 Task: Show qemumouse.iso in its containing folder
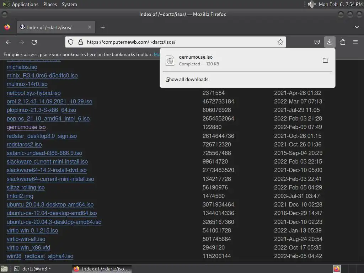326,60
